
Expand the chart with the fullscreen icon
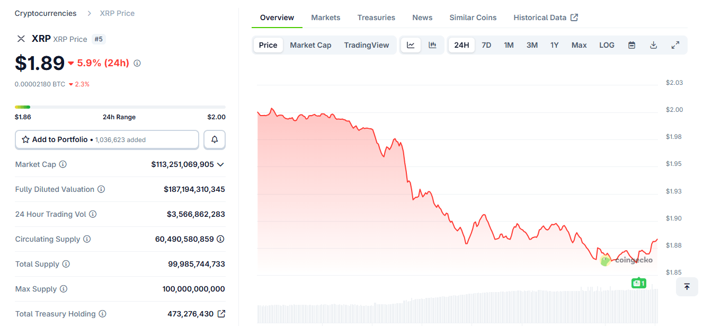[x=675, y=45]
